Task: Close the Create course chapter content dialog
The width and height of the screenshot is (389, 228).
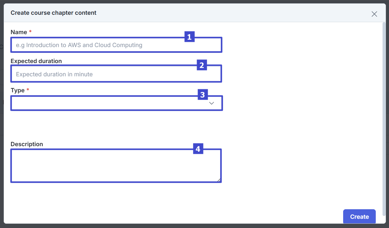Action: (x=374, y=14)
